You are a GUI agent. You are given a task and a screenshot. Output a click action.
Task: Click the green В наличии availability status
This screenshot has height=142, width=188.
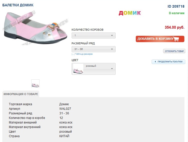[177, 13]
